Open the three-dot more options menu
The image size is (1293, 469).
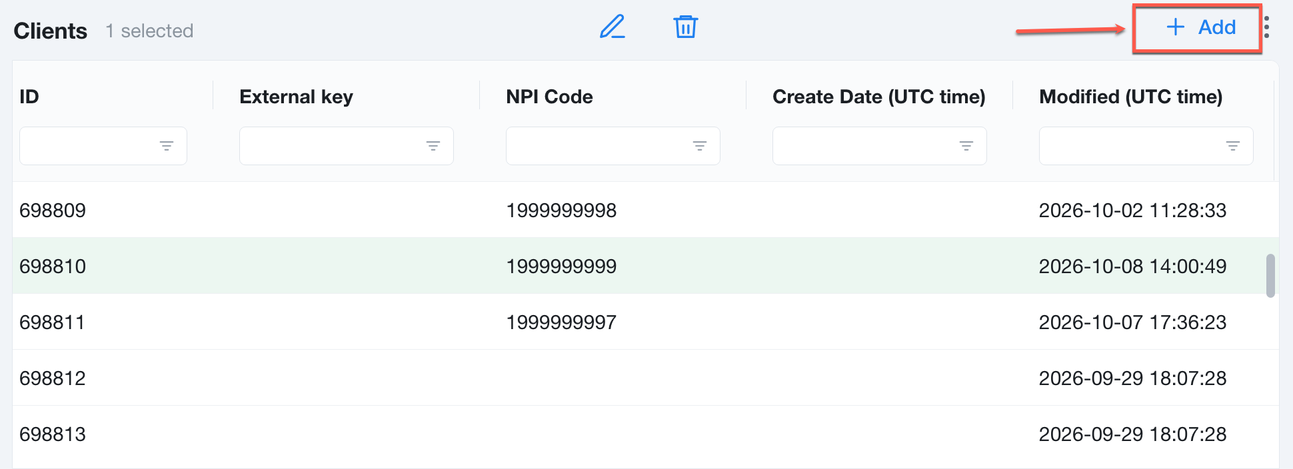pyautogui.click(x=1266, y=27)
